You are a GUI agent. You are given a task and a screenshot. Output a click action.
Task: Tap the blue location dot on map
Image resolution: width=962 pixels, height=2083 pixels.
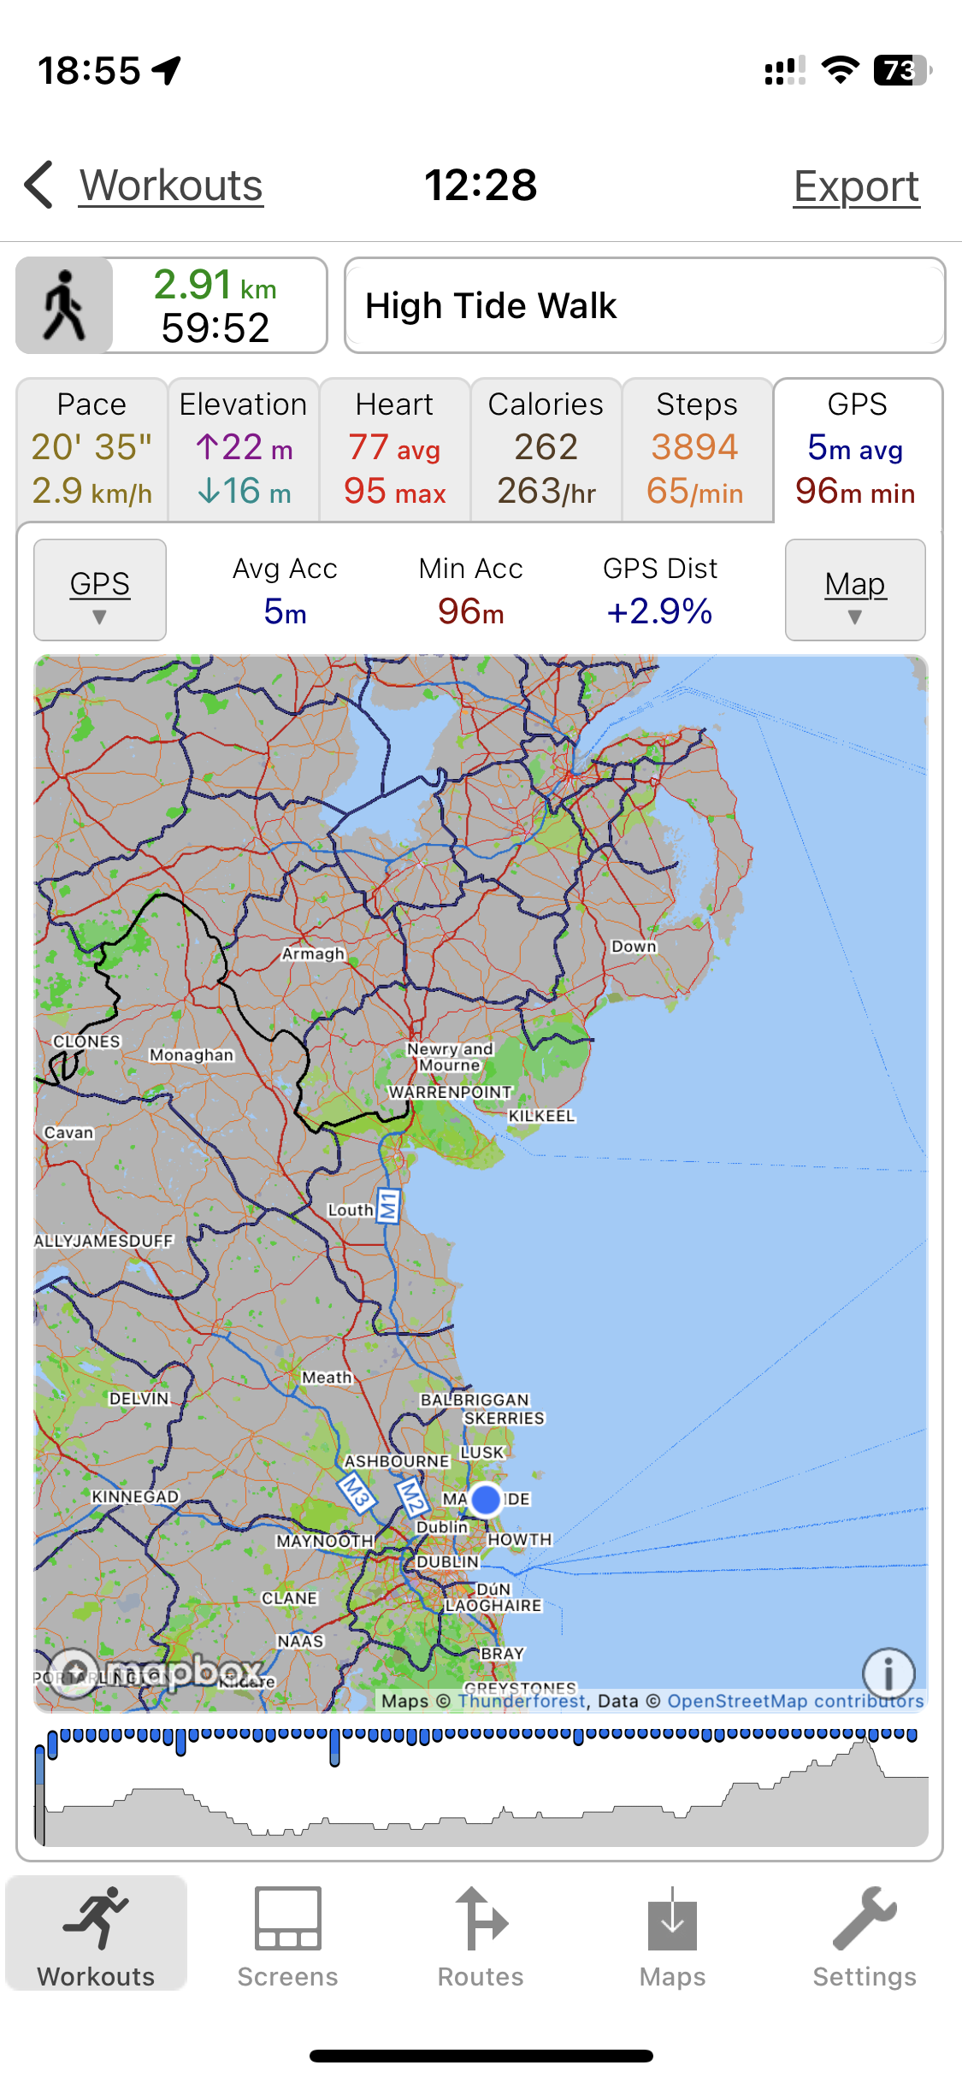point(486,1499)
